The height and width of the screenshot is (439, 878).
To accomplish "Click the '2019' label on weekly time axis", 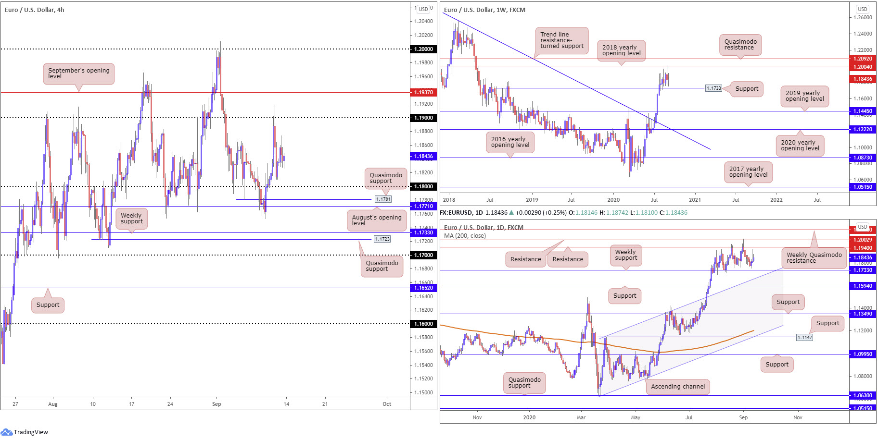I will pos(532,200).
